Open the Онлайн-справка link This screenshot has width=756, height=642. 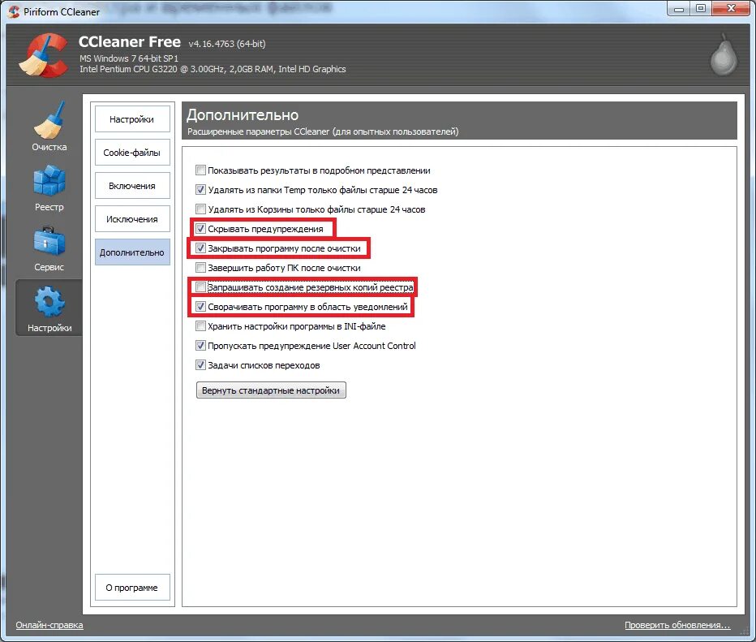(49, 625)
